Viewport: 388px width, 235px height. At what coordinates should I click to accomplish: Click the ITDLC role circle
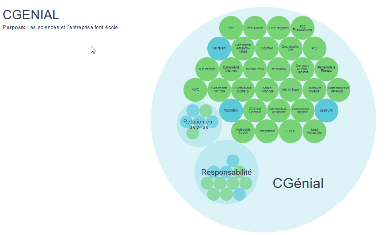coord(291,131)
